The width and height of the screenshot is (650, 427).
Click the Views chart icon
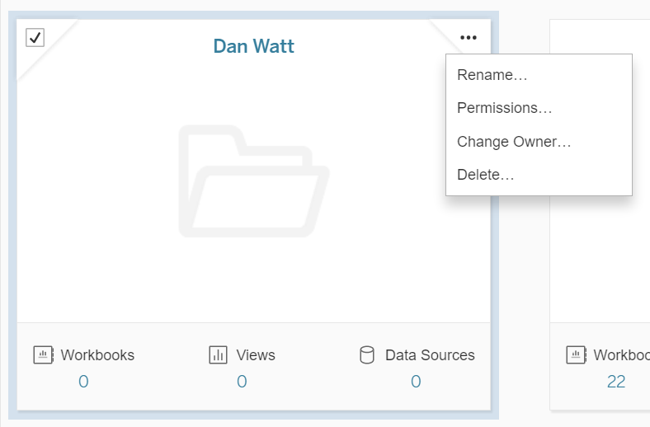(219, 355)
